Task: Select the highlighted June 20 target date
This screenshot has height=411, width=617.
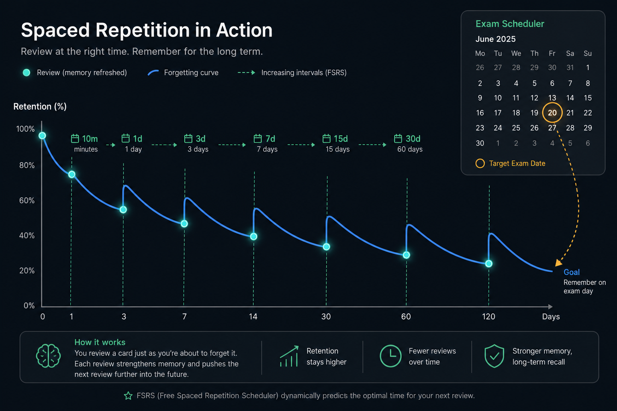Action: 552,113
